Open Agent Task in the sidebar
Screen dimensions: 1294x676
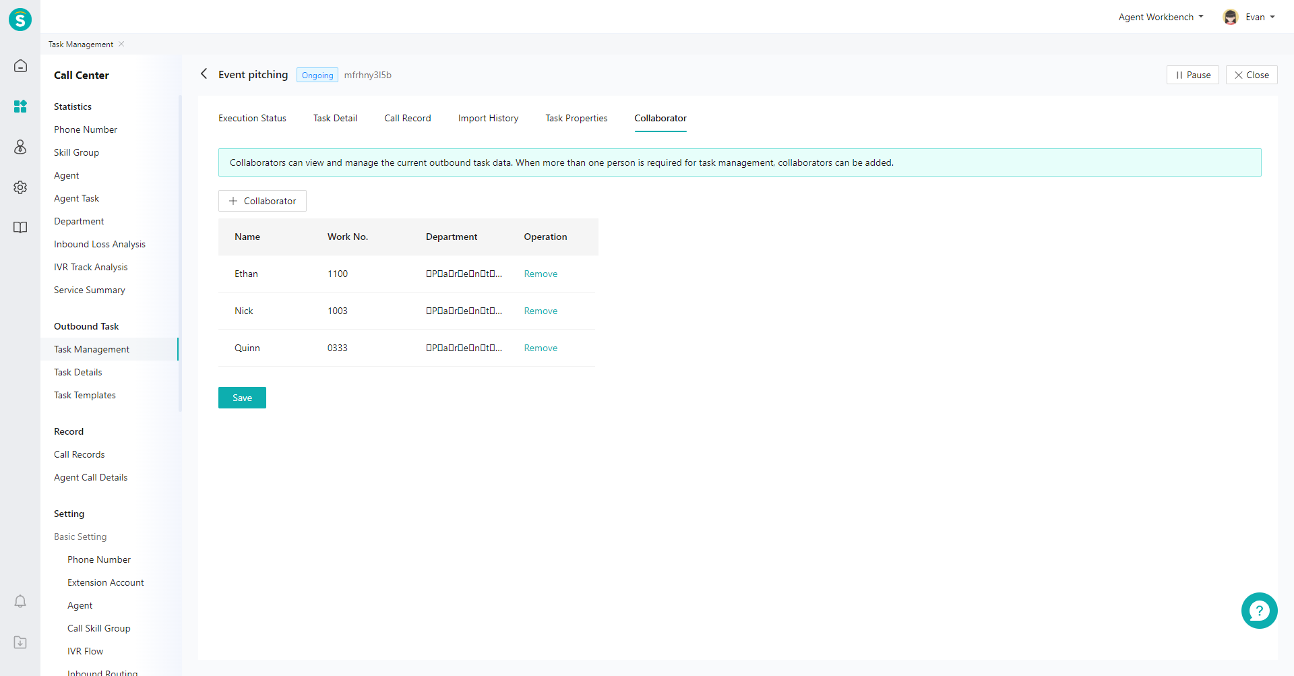point(76,198)
